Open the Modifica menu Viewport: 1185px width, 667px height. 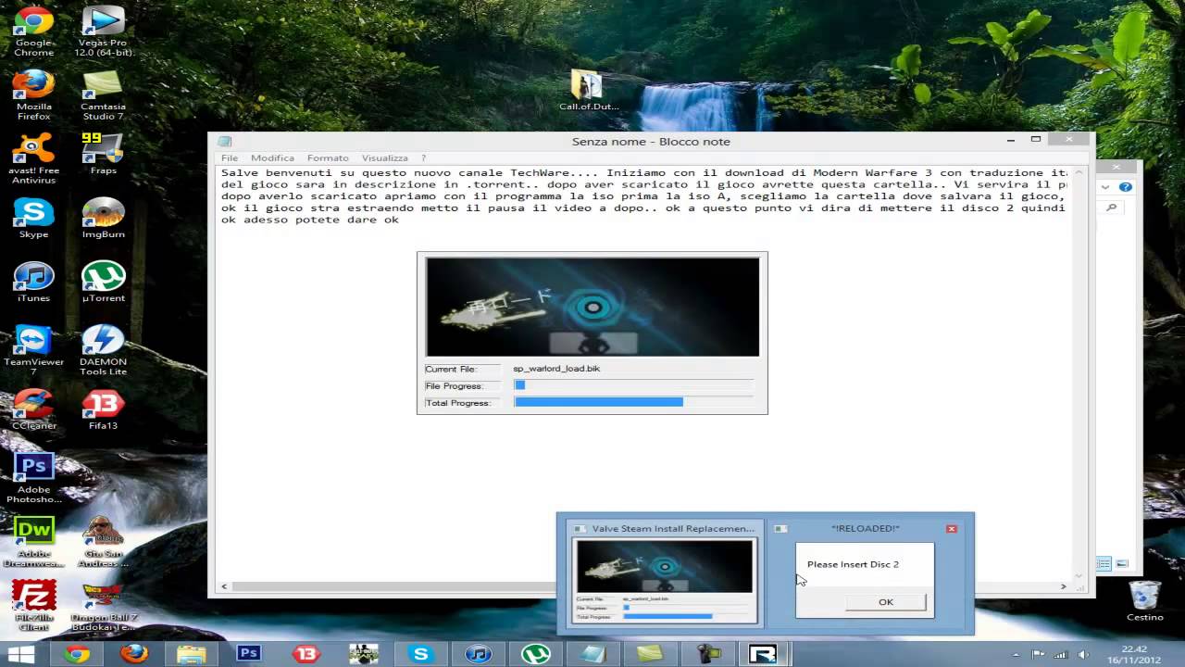pyautogui.click(x=272, y=158)
